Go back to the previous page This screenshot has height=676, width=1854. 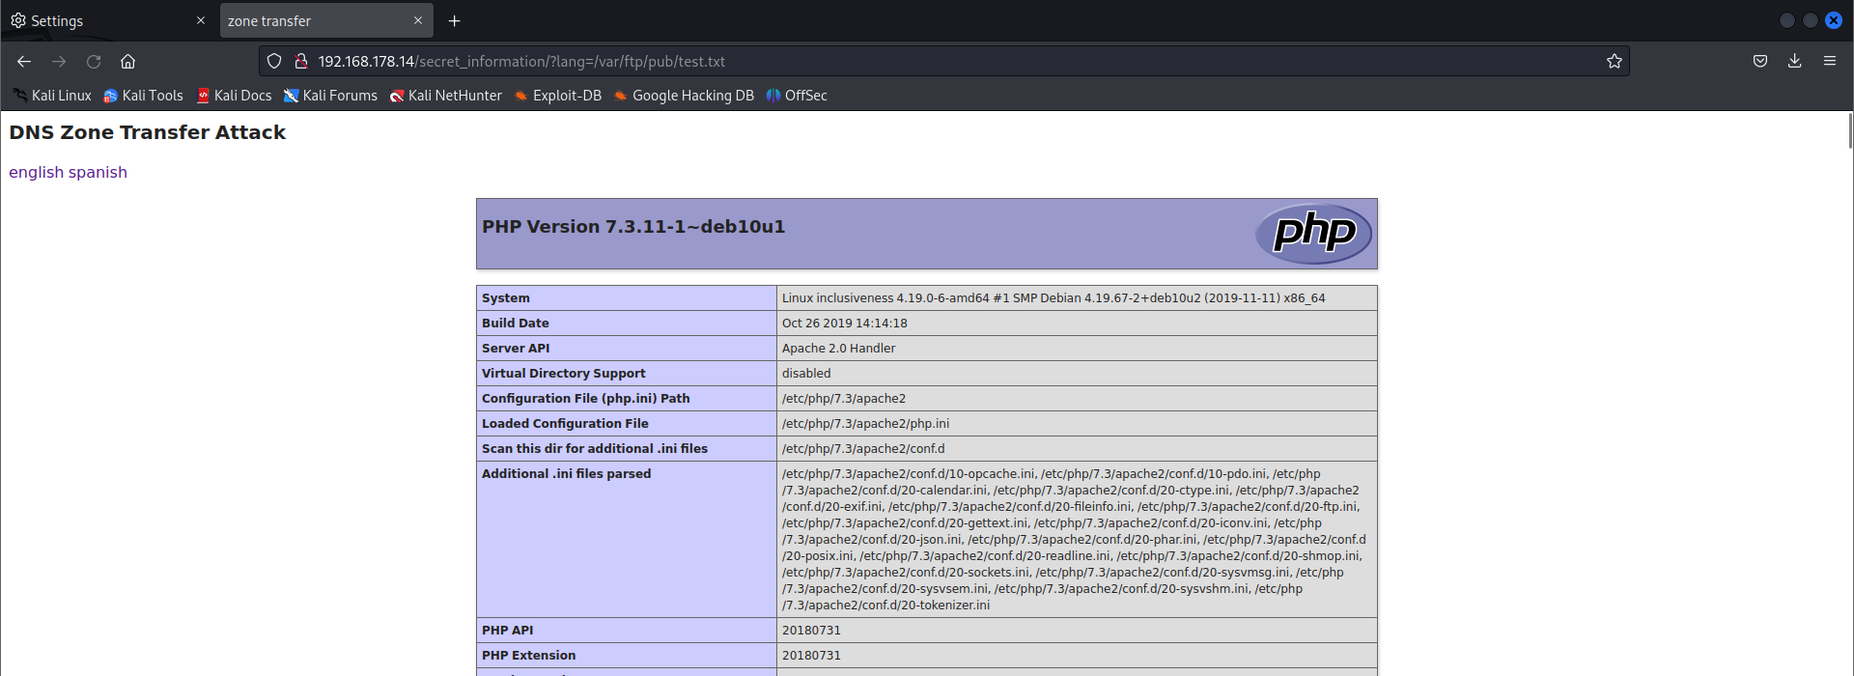click(x=24, y=61)
